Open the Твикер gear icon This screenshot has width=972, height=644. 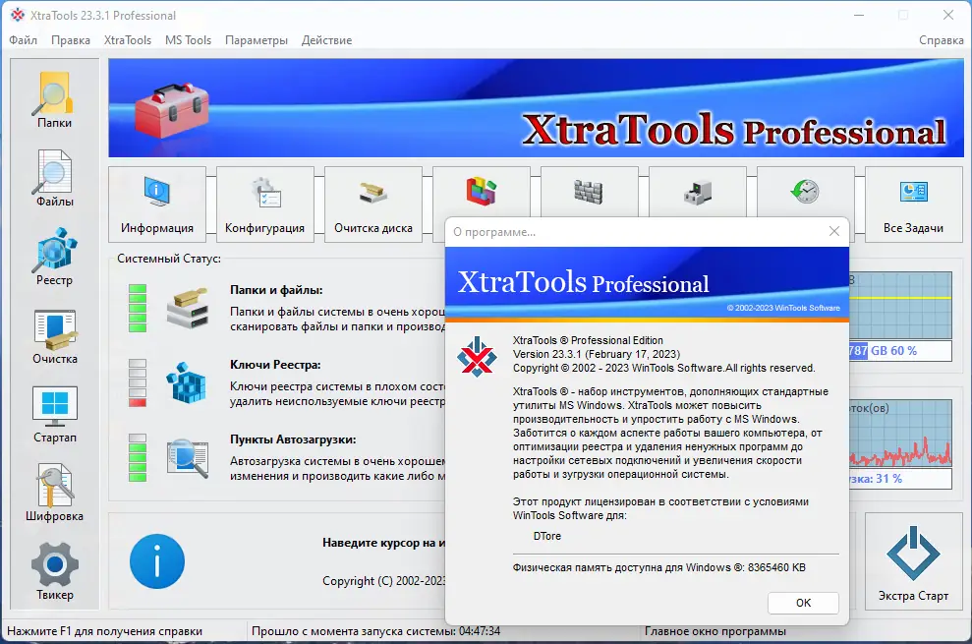pyautogui.click(x=55, y=571)
